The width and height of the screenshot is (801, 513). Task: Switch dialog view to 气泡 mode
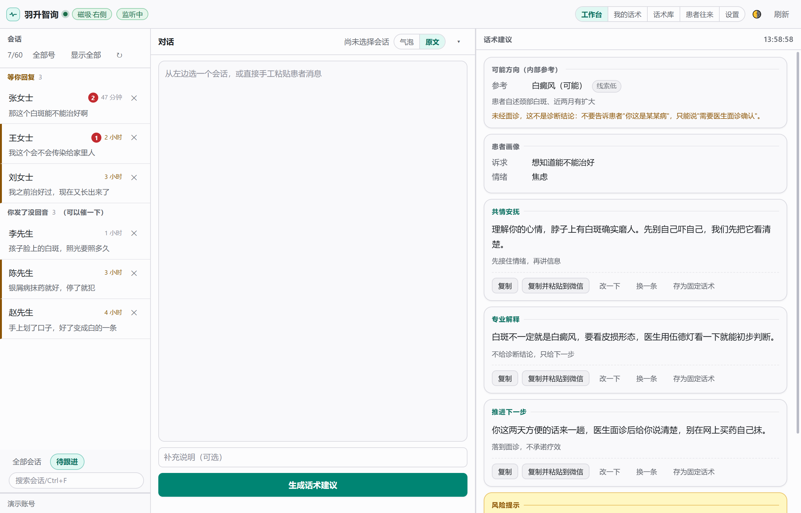pyautogui.click(x=406, y=42)
